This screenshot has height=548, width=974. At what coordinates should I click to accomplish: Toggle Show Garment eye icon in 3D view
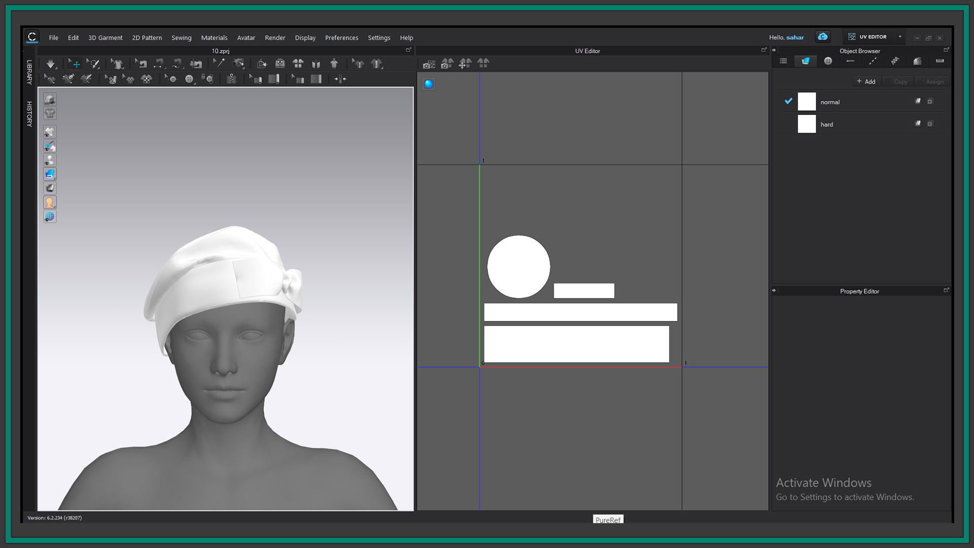point(50,132)
